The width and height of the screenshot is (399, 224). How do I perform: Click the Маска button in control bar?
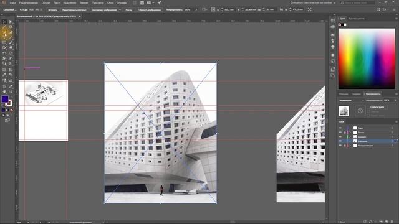point(129,10)
